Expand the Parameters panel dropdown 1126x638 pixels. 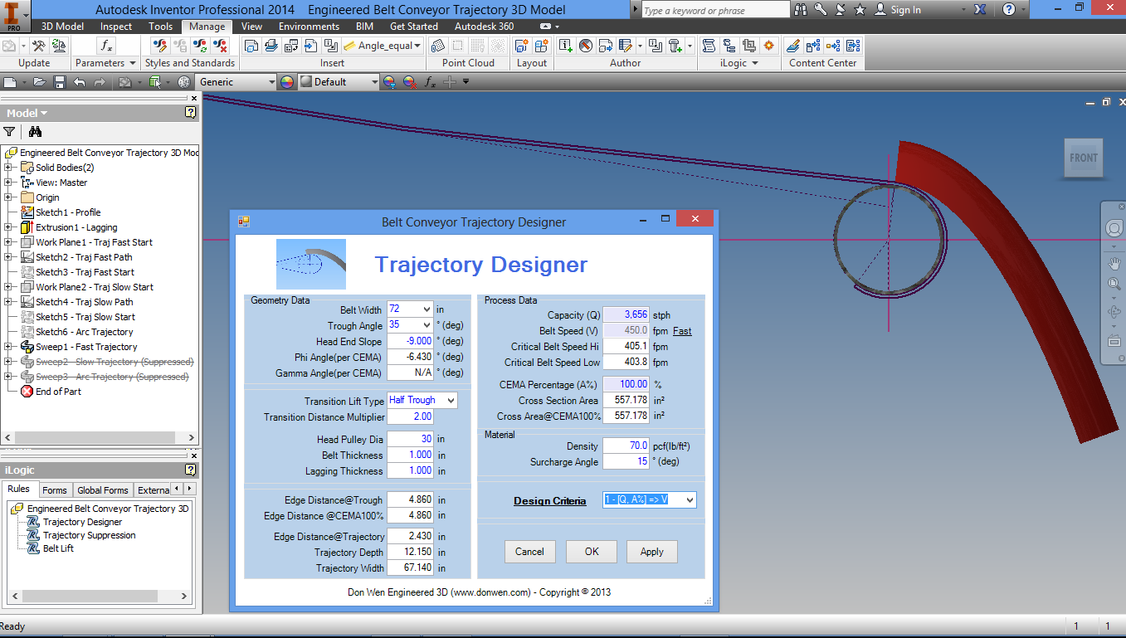pyautogui.click(x=132, y=63)
